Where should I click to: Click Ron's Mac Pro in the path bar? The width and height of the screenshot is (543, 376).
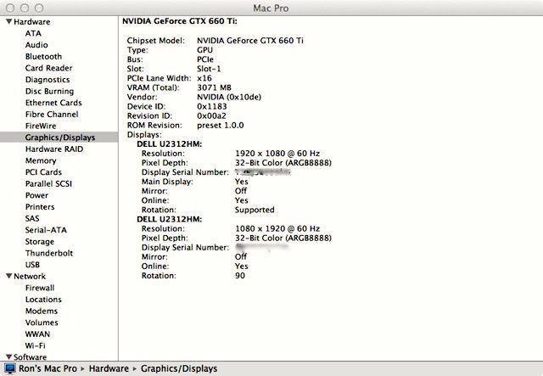click(x=48, y=368)
